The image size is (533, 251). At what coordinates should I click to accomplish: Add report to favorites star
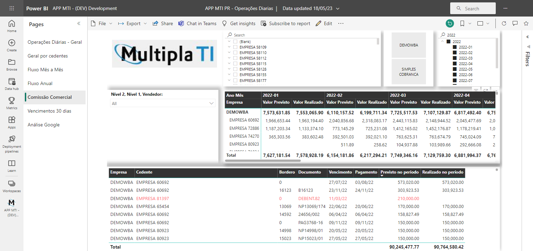[526, 23]
